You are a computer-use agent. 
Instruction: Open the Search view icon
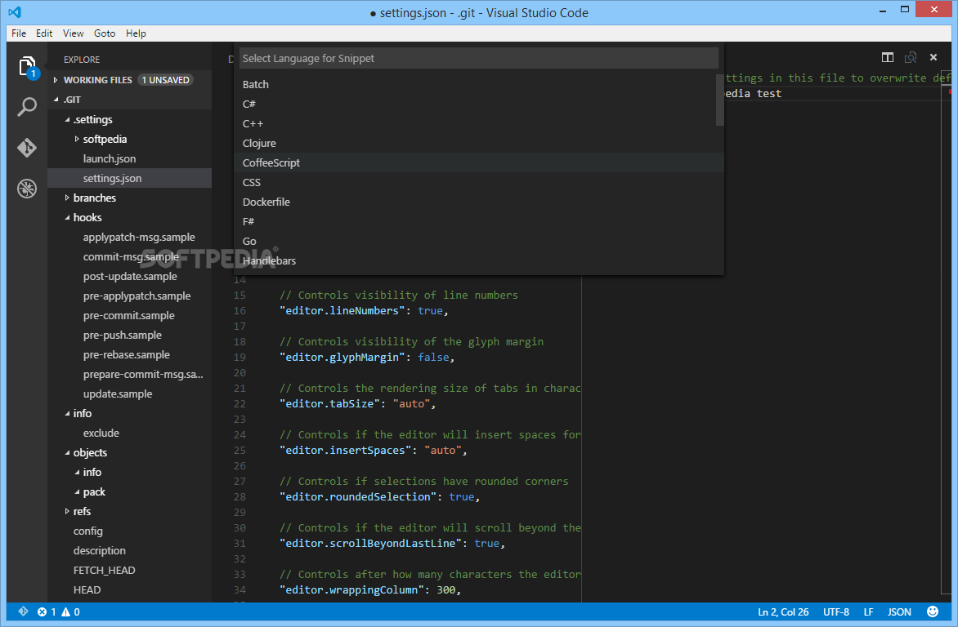pos(27,107)
